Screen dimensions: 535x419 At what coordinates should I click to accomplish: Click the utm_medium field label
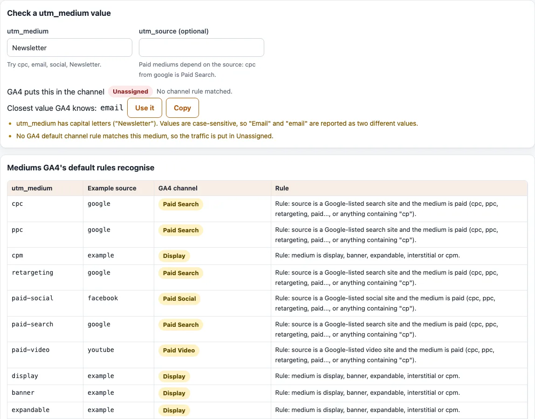point(27,31)
